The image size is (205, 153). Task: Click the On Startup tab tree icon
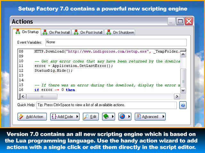pyautogui.click(x=18, y=32)
